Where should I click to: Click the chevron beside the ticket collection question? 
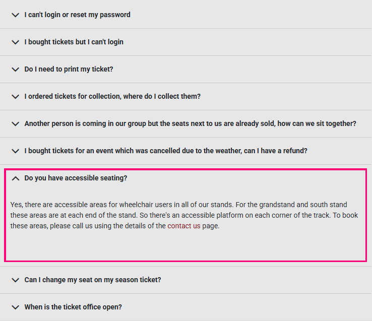[15, 96]
